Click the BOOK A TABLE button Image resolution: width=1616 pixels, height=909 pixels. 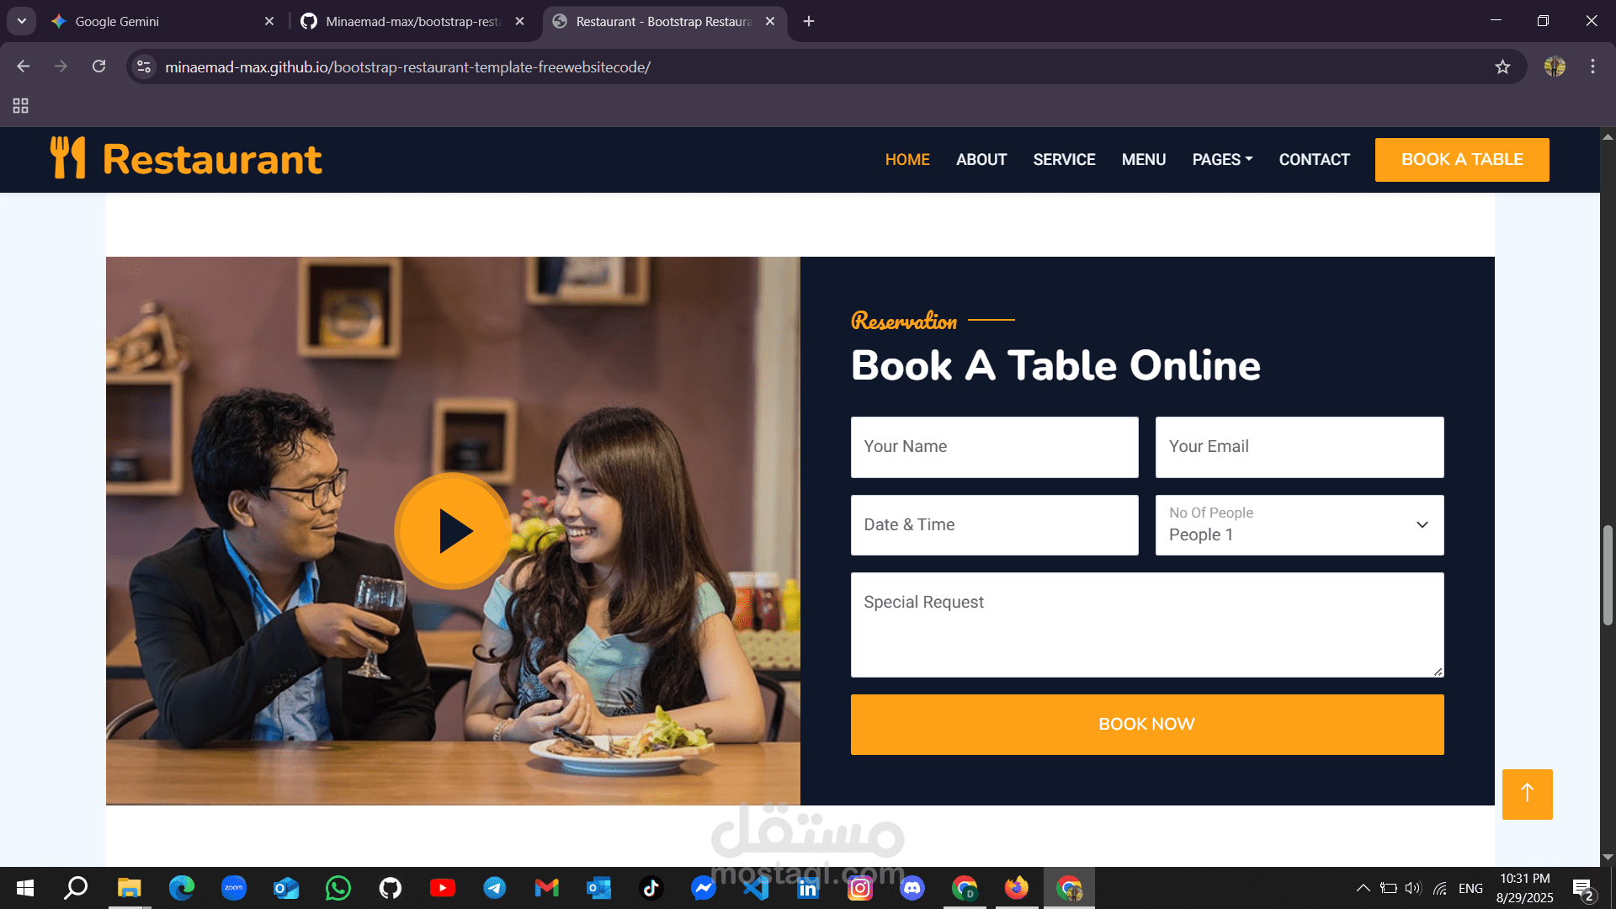click(x=1461, y=160)
